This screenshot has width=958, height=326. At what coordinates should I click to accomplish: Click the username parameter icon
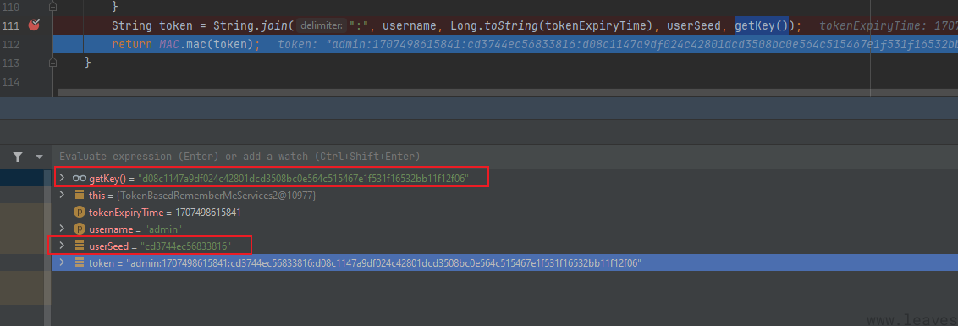(x=79, y=229)
